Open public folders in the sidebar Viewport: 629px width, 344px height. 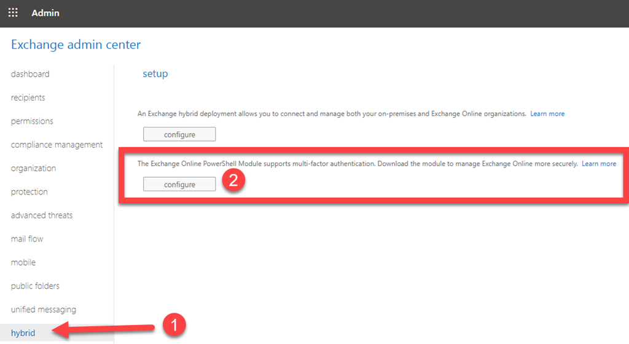coord(35,286)
